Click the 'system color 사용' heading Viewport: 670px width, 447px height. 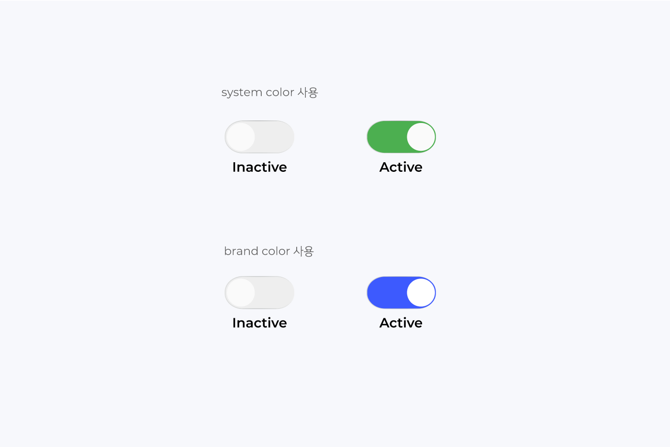pyautogui.click(x=269, y=92)
